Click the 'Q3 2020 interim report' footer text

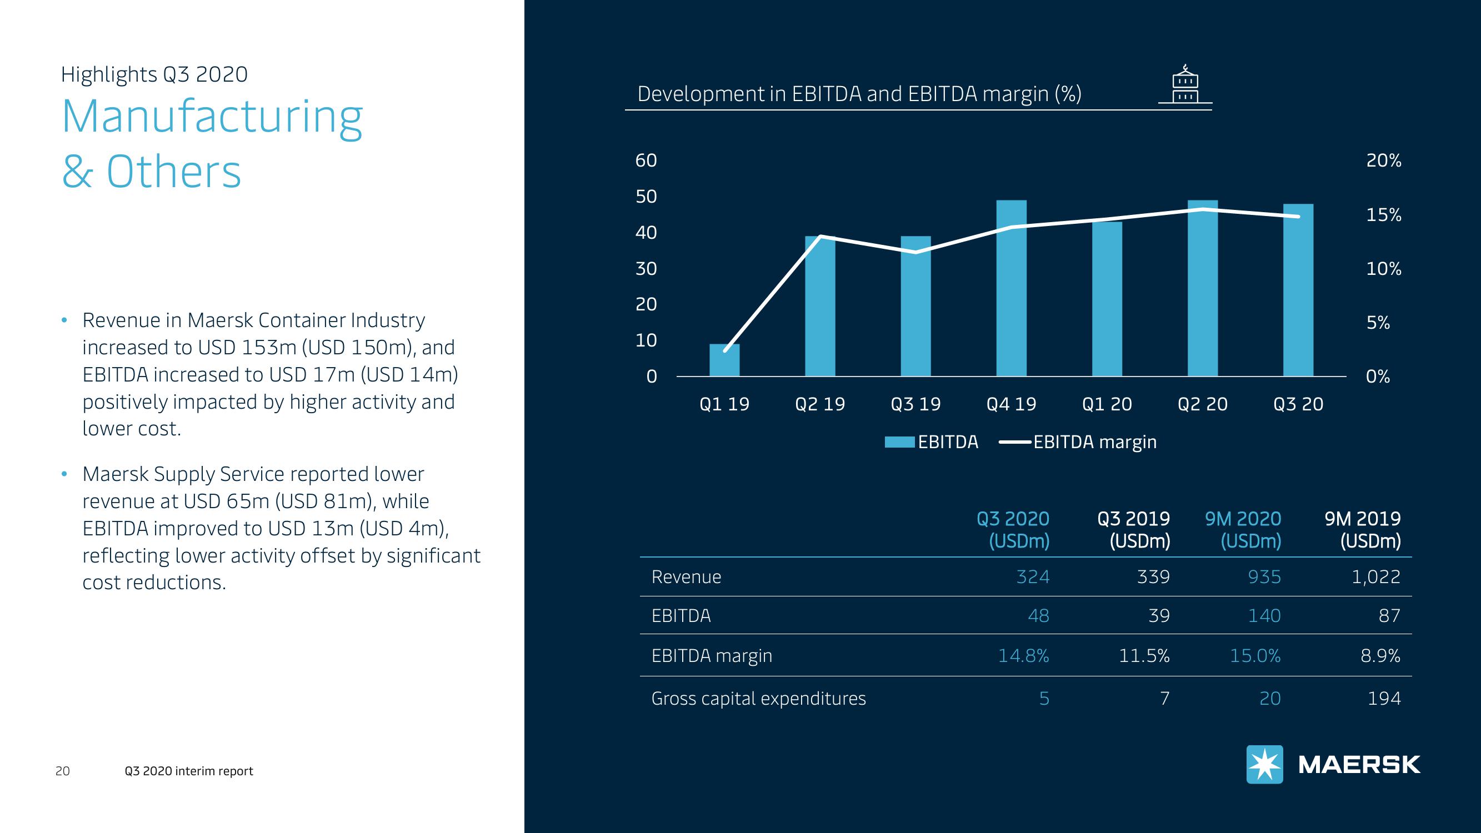click(188, 771)
